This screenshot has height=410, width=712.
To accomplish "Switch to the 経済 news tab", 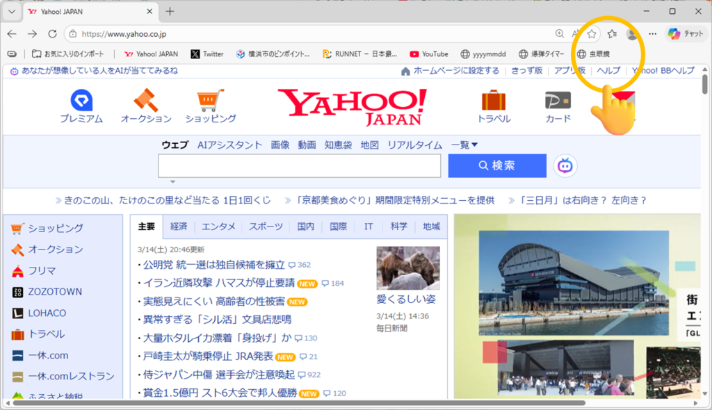I will pyautogui.click(x=179, y=227).
